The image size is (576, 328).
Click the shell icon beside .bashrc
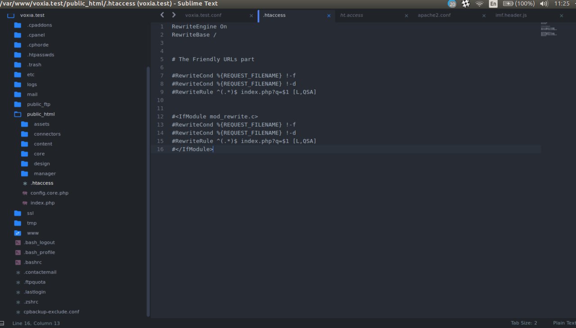[18, 262]
